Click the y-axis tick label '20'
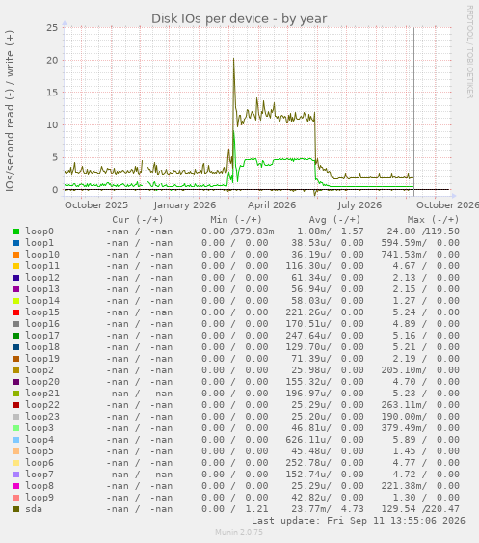Image resolution: width=479 pixels, height=543 pixels. point(52,60)
